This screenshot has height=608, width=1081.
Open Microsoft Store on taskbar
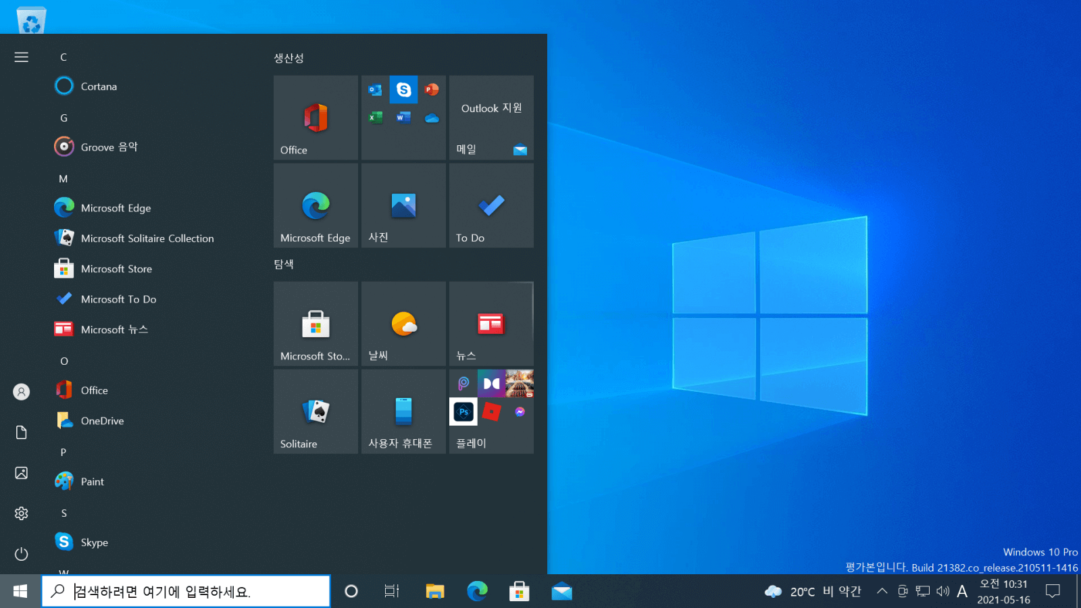(x=519, y=591)
